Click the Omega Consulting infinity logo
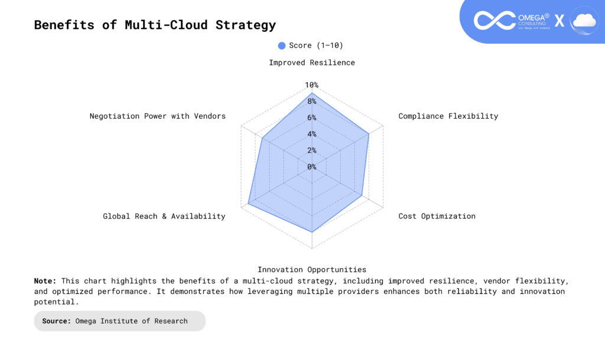The height and width of the screenshot is (340, 605). click(495, 21)
